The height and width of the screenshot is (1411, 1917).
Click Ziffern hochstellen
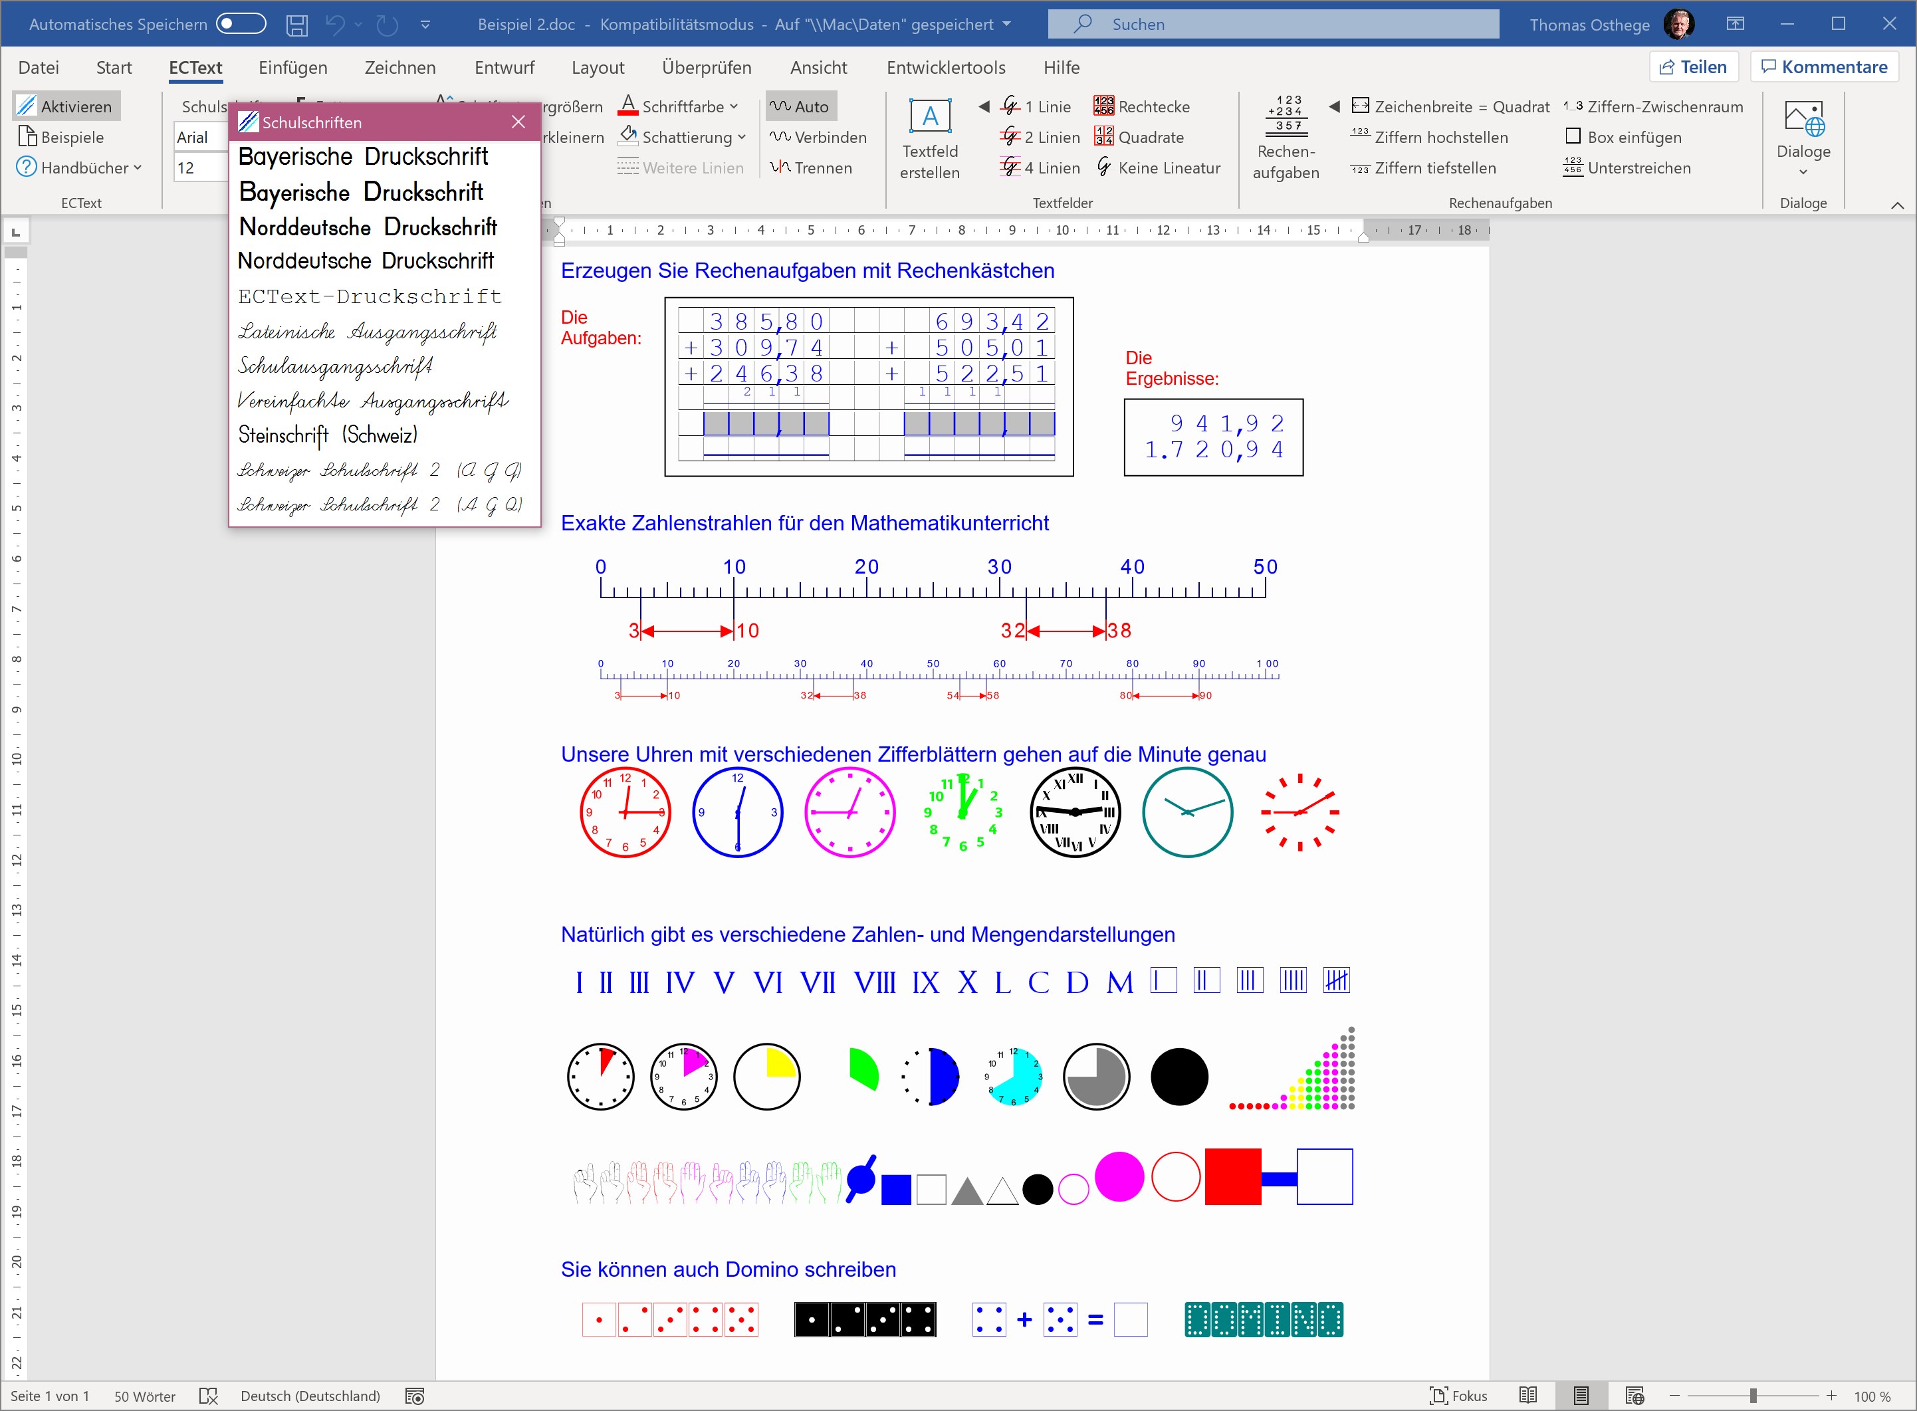click(x=1440, y=138)
